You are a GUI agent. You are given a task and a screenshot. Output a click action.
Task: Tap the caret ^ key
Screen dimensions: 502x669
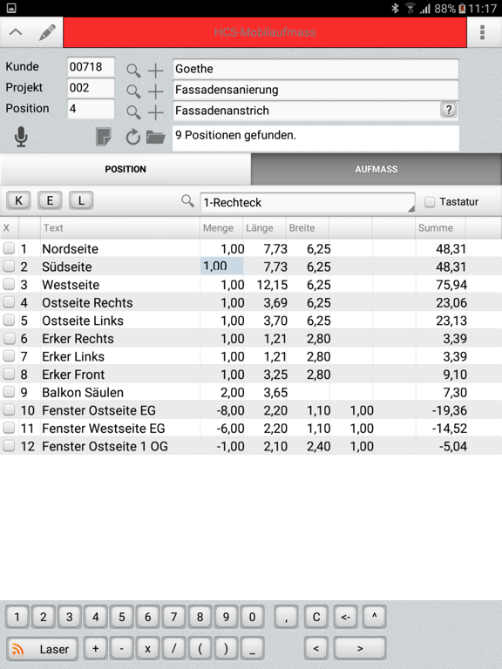[x=375, y=617]
